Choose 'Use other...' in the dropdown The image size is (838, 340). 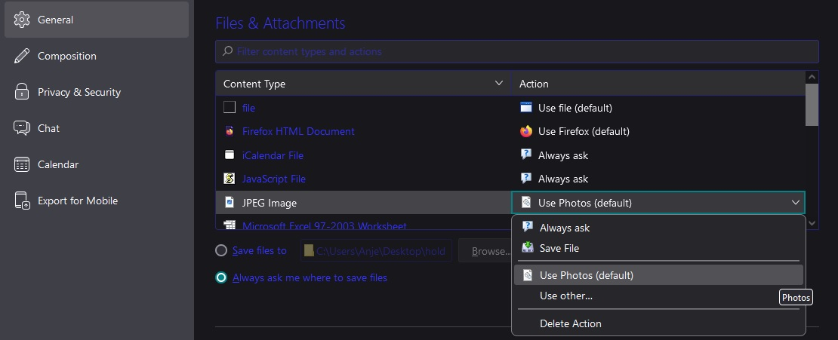coord(565,296)
